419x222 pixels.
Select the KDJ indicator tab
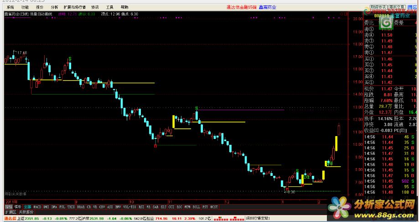164,207
